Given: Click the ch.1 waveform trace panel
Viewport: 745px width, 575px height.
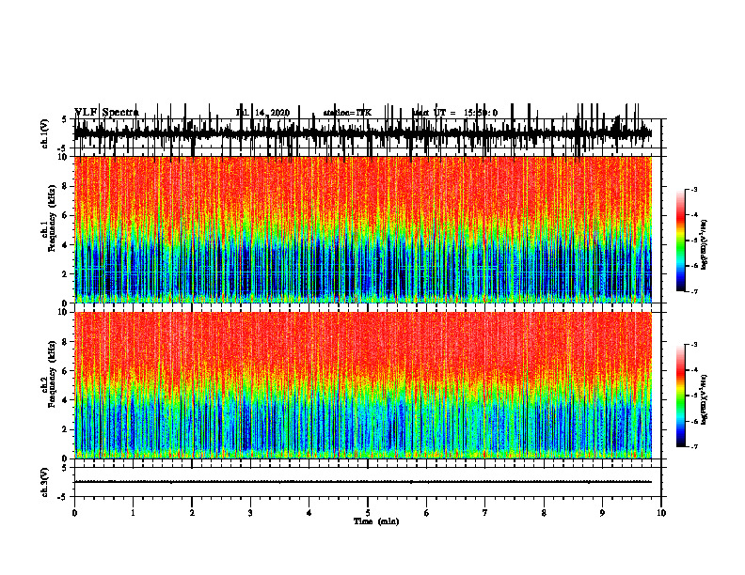Looking at the screenshot, I should [368, 133].
